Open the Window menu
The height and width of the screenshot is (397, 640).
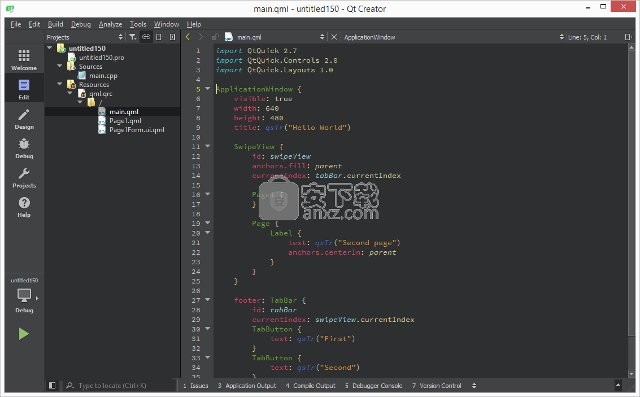pos(167,24)
